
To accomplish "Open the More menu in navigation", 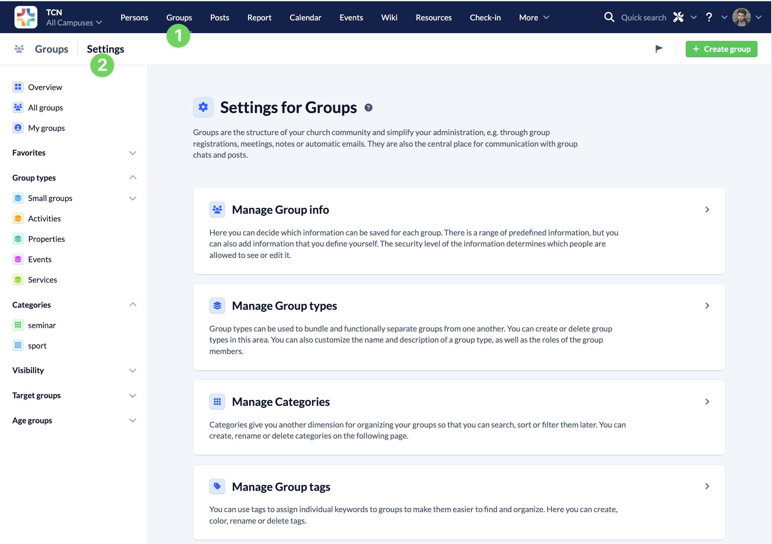I will coord(534,17).
